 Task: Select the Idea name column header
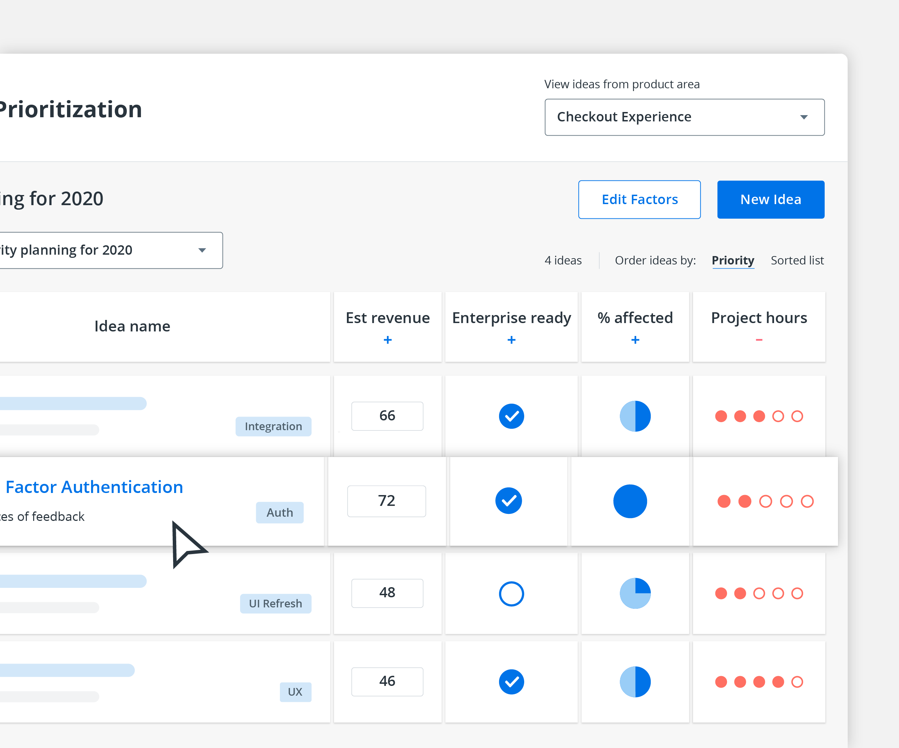132,326
